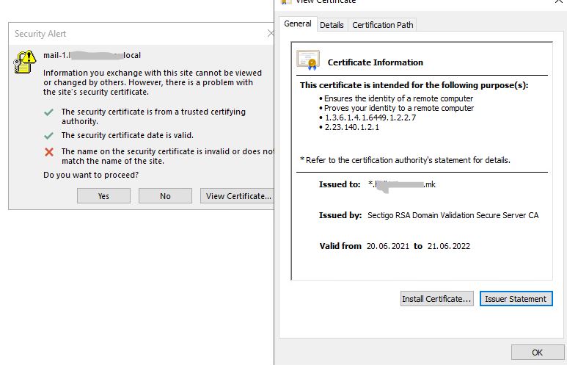
Task: Click the valid-from date 20.06.2021
Action: pos(387,246)
